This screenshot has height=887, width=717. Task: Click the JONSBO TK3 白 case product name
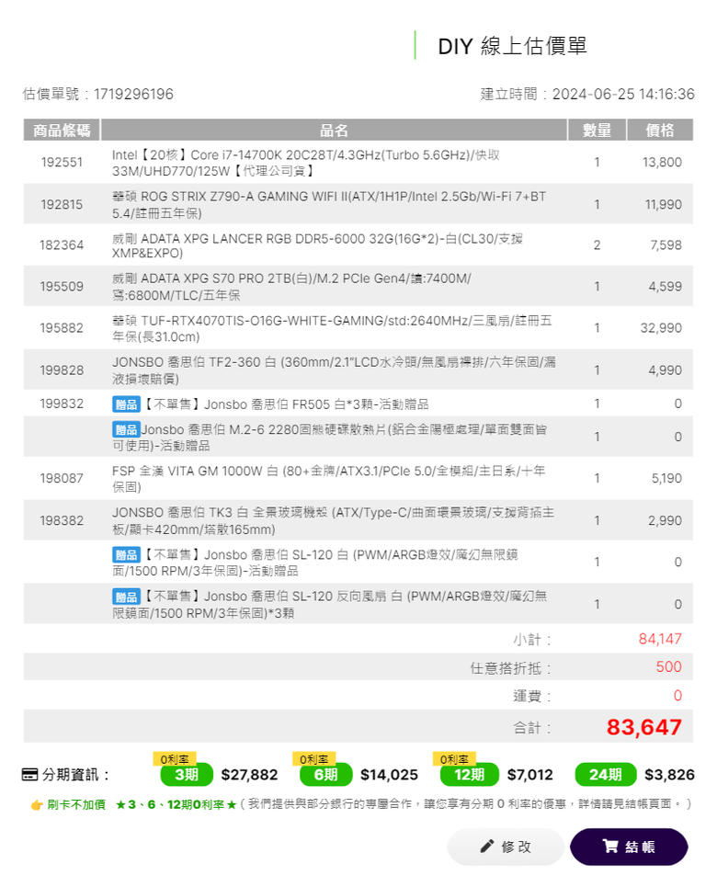coord(333,520)
